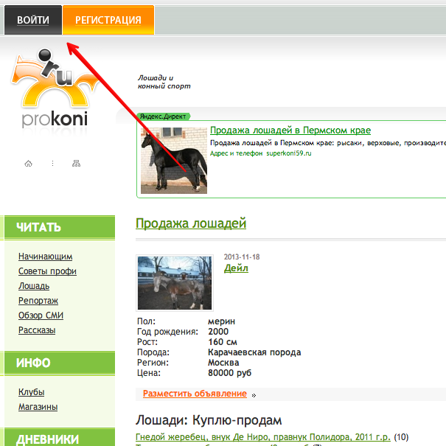Open the Репортаж sidebar link

(38, 301)
